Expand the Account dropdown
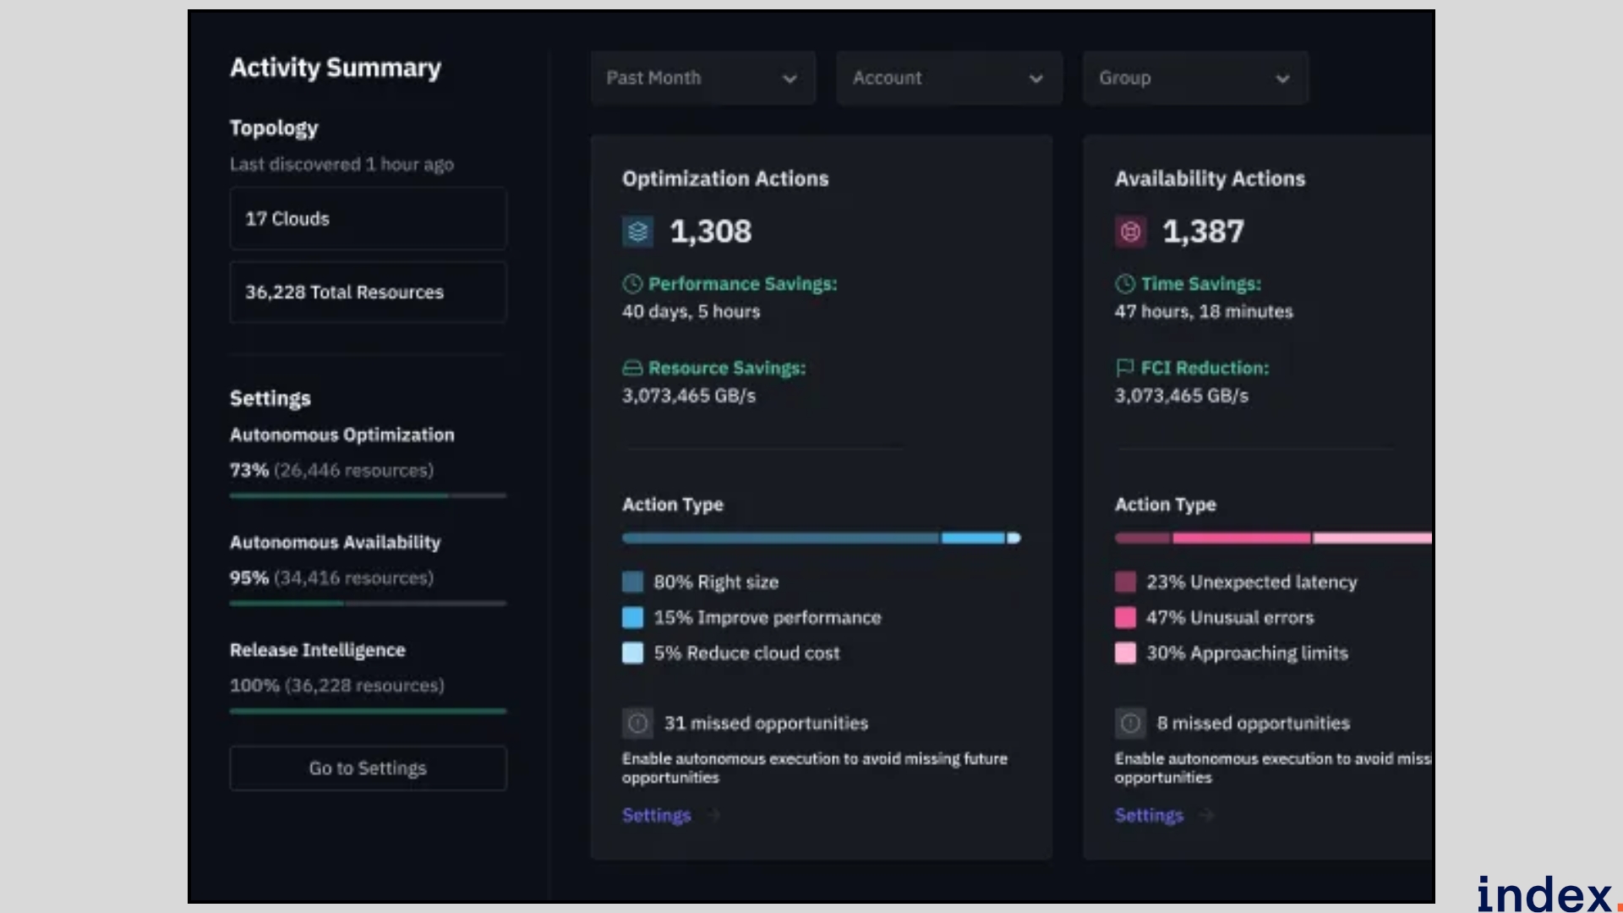The image size is (1623, 913). pos(948,78)
